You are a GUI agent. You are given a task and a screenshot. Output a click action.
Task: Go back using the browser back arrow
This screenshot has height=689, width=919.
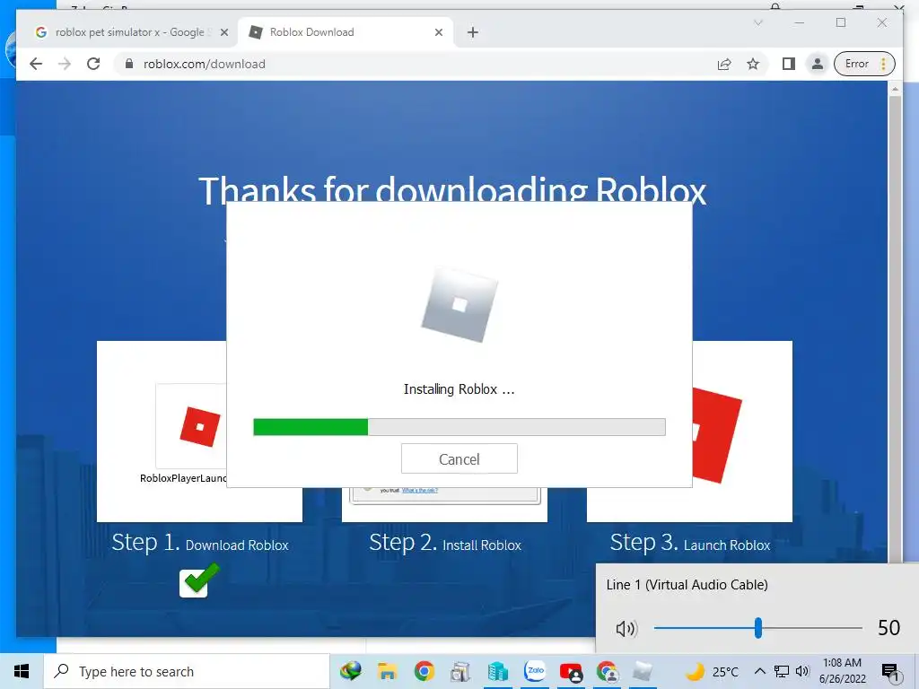pos(36,64)
